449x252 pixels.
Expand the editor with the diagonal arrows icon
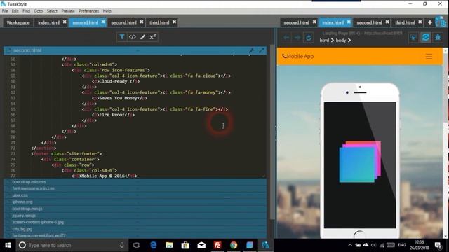pyautogui.click(x=262, y=50)
